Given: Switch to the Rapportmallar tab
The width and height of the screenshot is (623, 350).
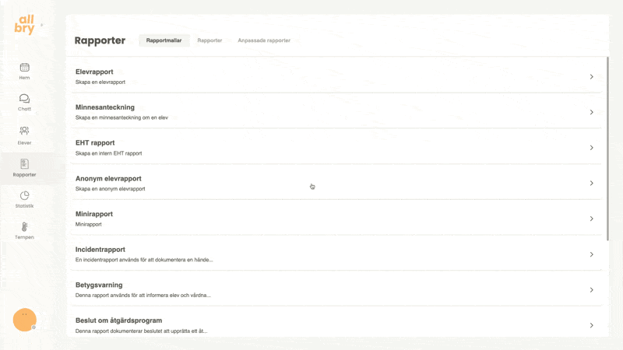Looking at the screenshot, I should [x=164, y=40].
